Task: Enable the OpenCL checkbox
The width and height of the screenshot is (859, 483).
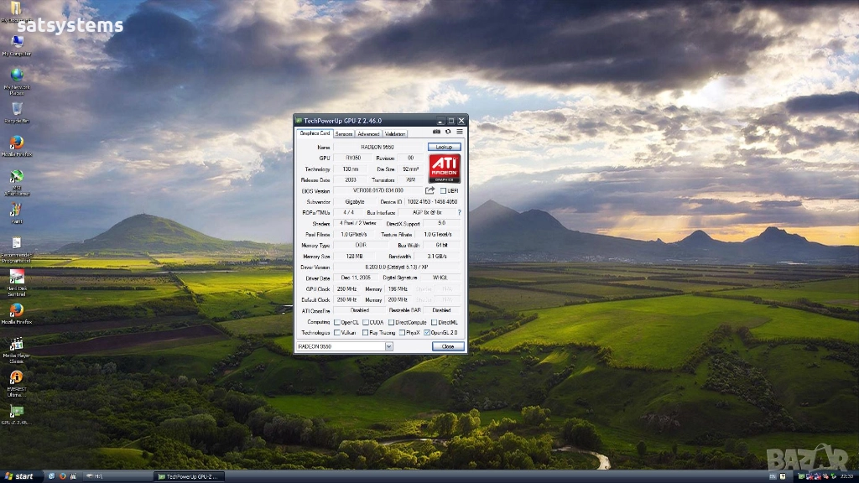Action: 337,322
